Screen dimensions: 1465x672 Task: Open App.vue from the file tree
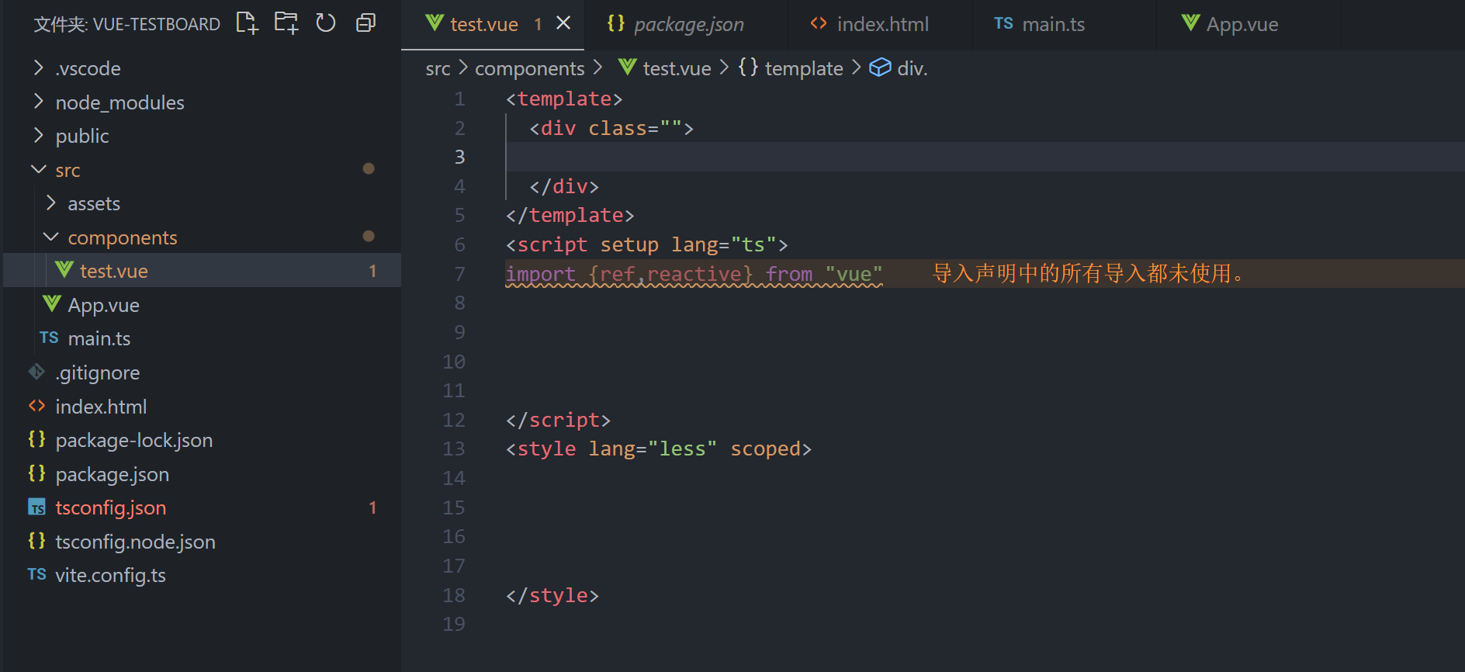202,305
